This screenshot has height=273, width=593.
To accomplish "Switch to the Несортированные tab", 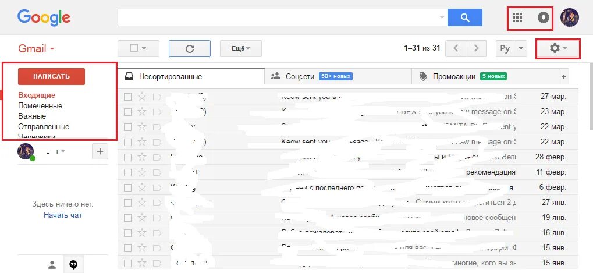I will [191, 77].
